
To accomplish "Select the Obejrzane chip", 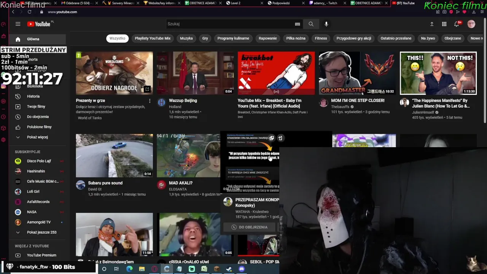I will pyautogui.click(x=453, y=38).
